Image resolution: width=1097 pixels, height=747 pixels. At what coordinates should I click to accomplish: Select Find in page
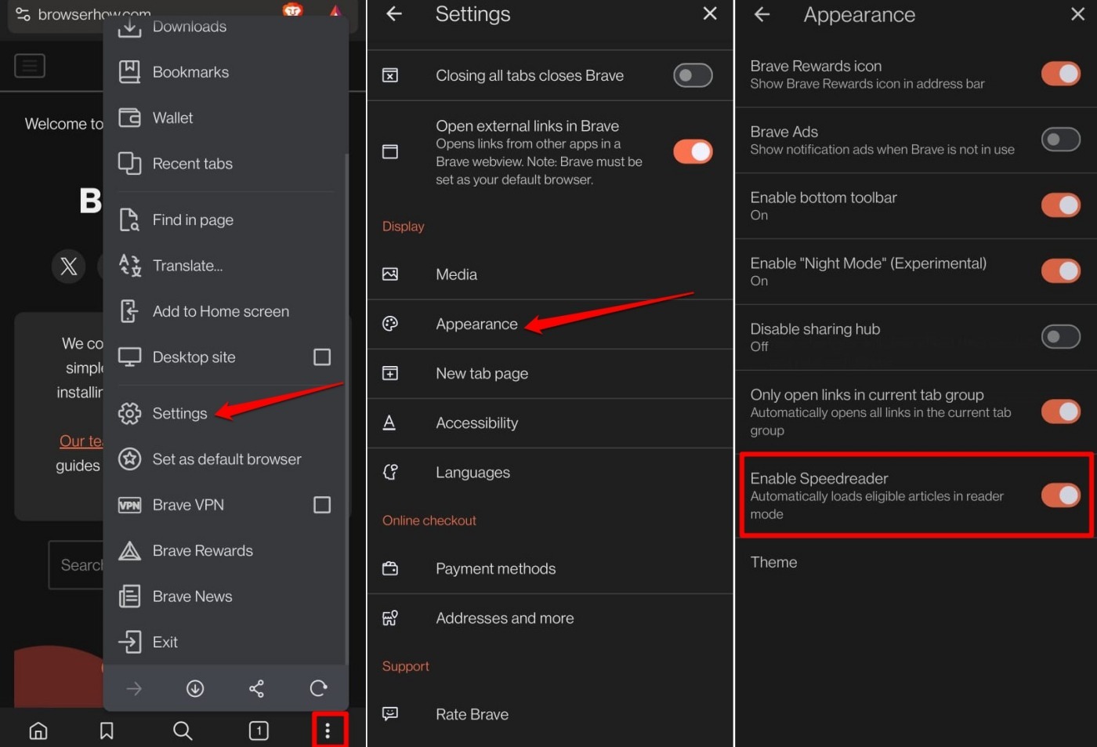(x=226, y=219)
